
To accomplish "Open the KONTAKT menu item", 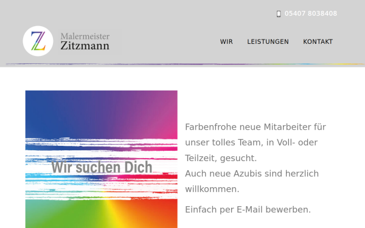I will coord(318,41).
